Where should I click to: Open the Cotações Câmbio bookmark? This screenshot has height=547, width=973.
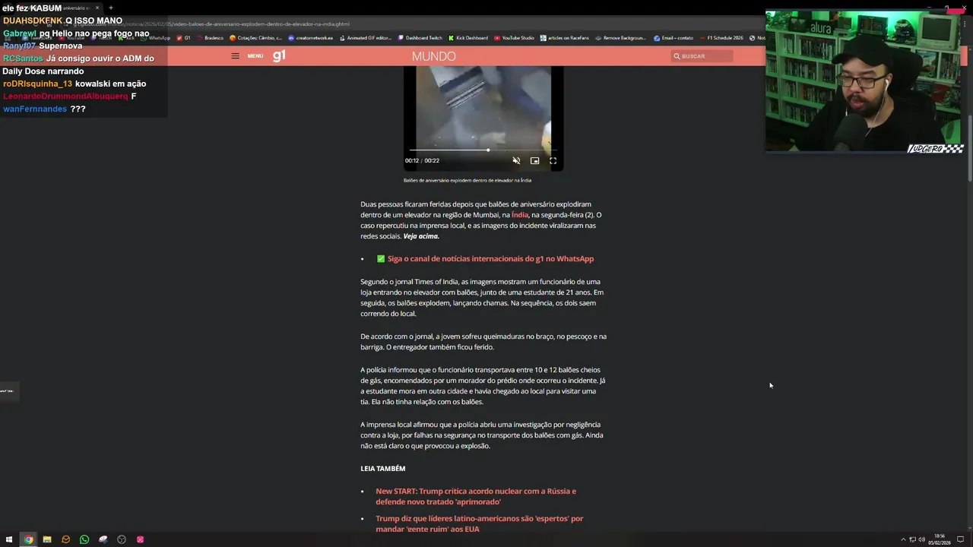point(256,38)
